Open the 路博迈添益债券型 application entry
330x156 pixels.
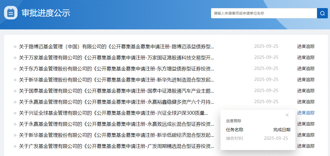(x=116, y=46)
